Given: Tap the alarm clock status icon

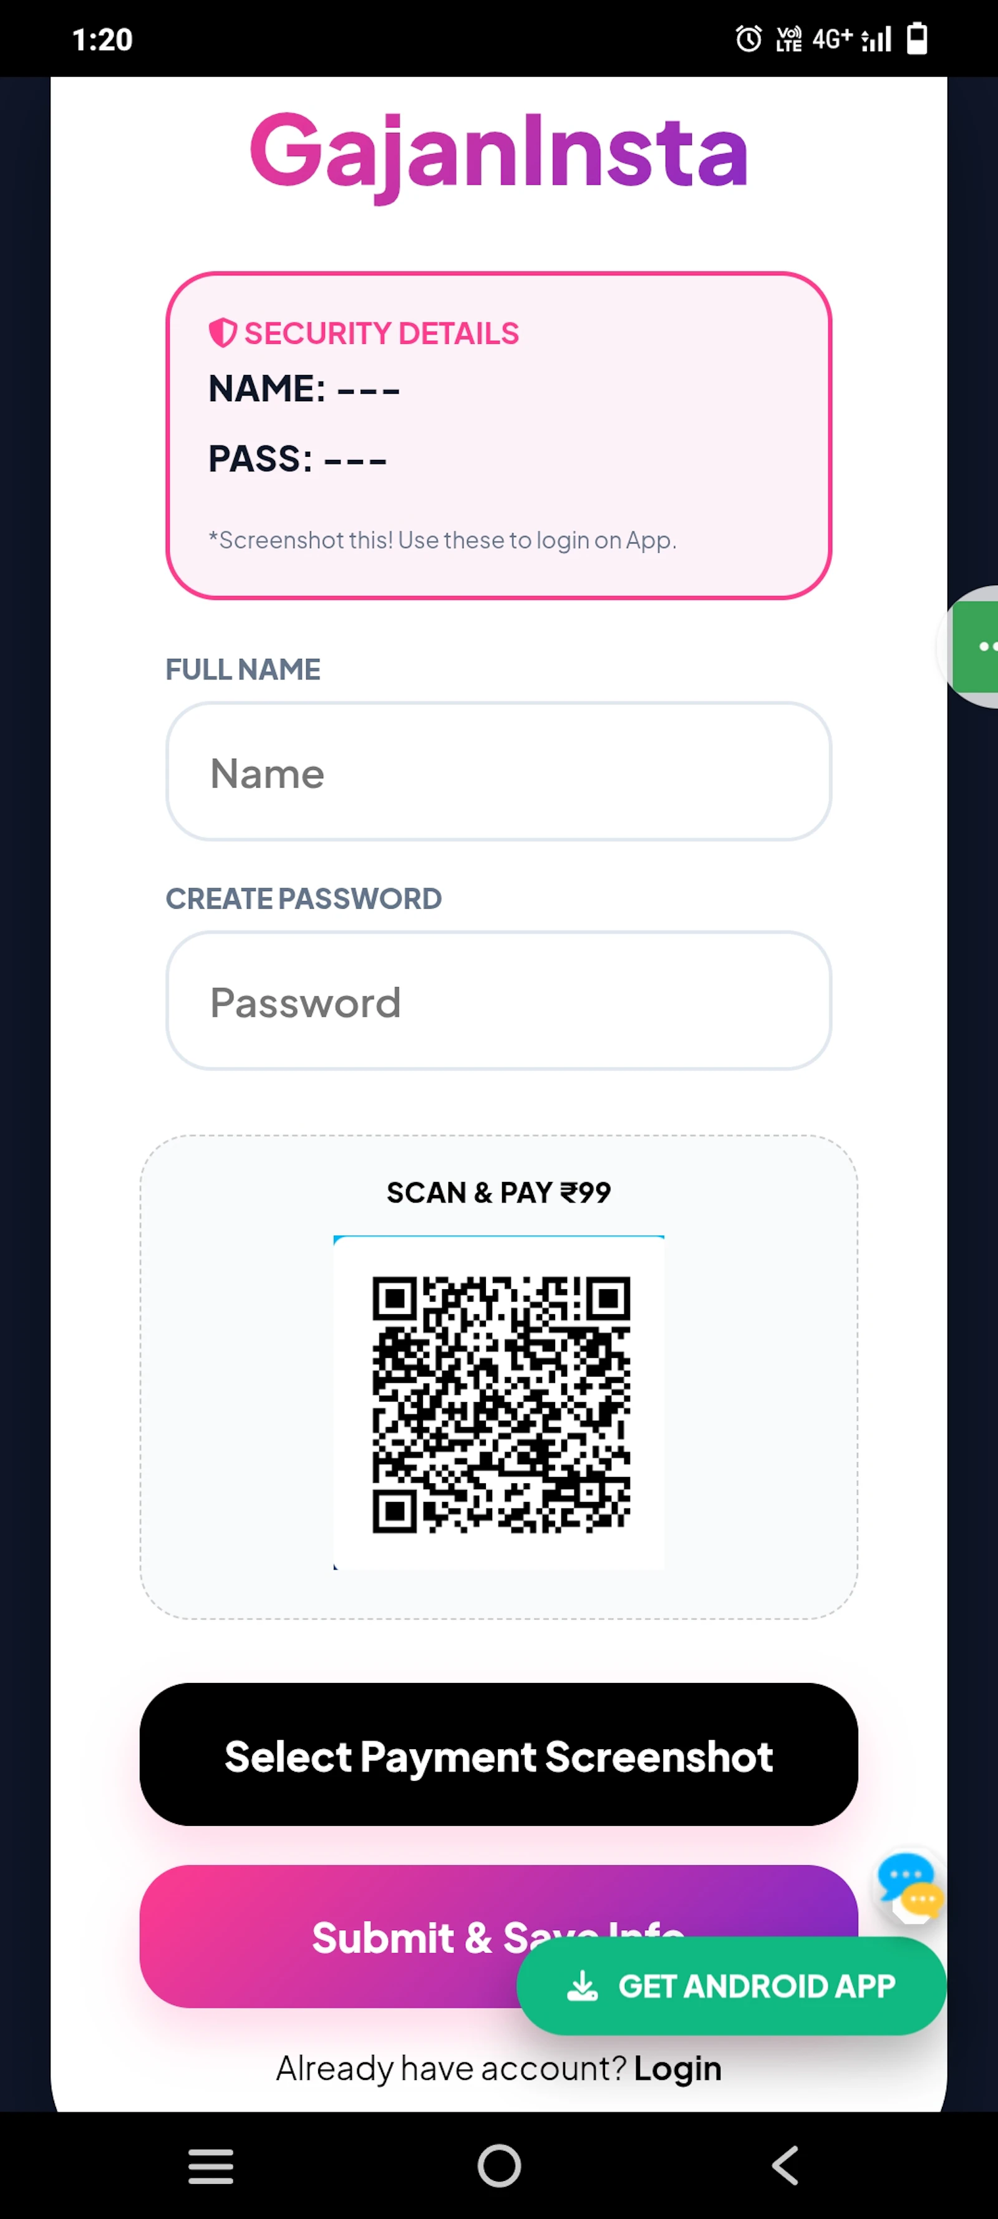Looking at the screenshot, I should (x=748, y=39).
